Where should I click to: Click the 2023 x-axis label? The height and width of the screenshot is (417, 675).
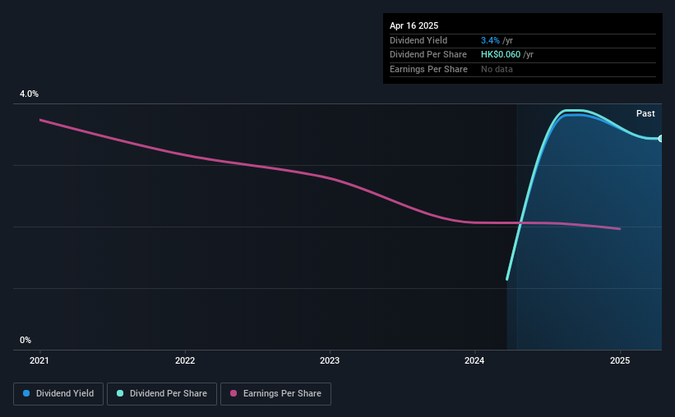(330, 360)
